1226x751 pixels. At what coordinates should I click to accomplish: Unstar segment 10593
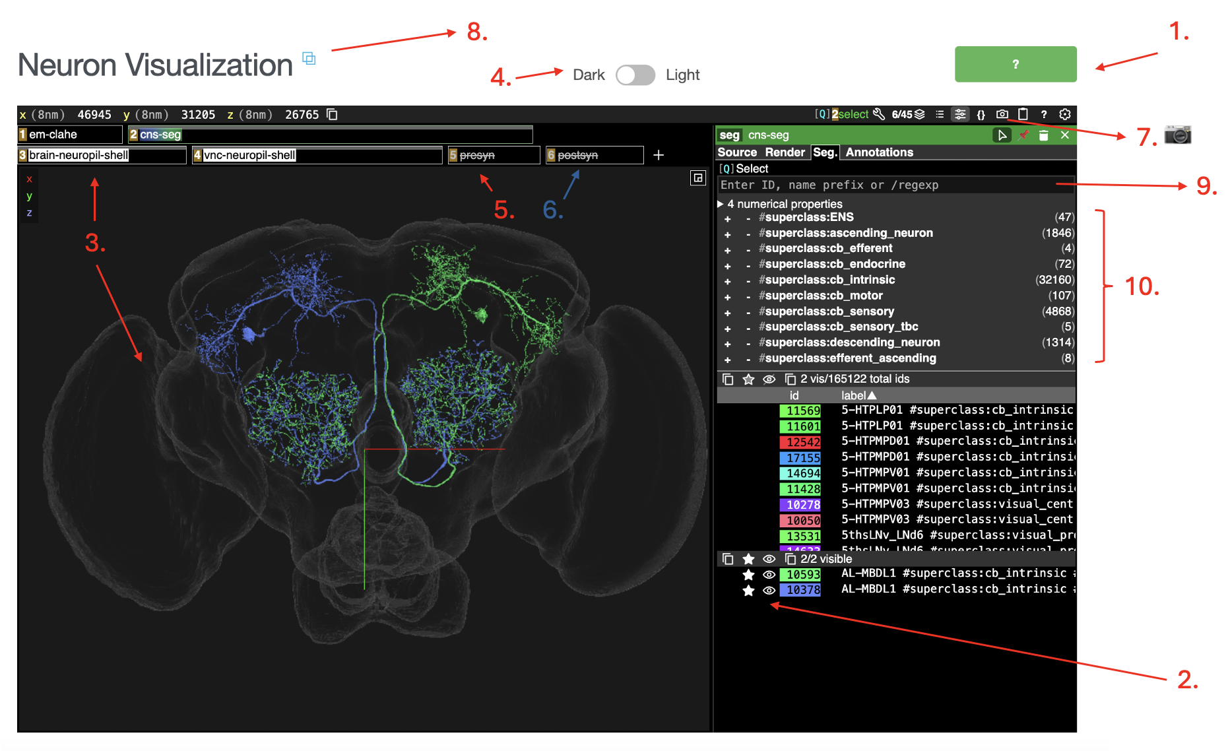tap(748, 574)
